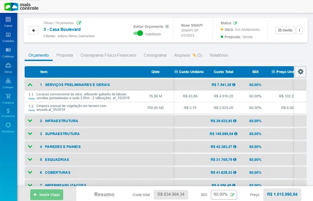Click the Comp. label of item 1.2

click(x=32, y=110)
